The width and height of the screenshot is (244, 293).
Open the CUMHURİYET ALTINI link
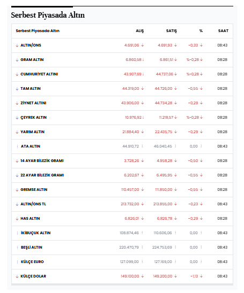click(x=39, y=74)
